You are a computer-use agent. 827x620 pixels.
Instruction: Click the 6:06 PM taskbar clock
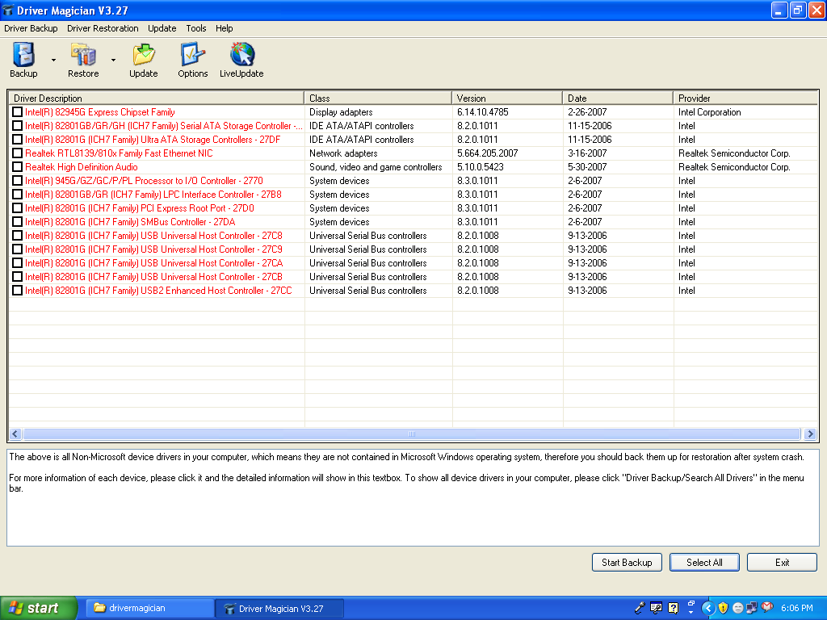coord(797,608)
